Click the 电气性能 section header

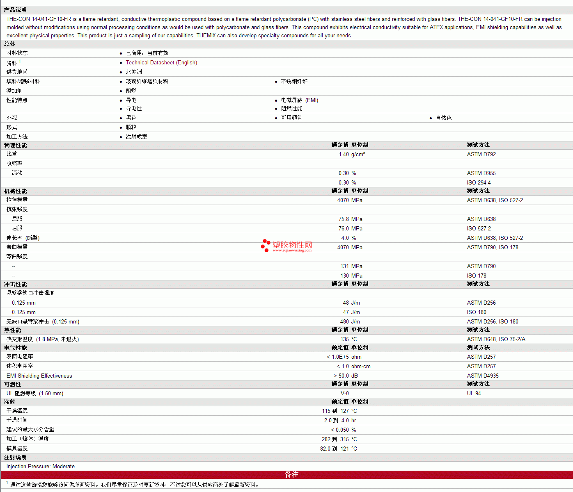click(x=15, y=348)
